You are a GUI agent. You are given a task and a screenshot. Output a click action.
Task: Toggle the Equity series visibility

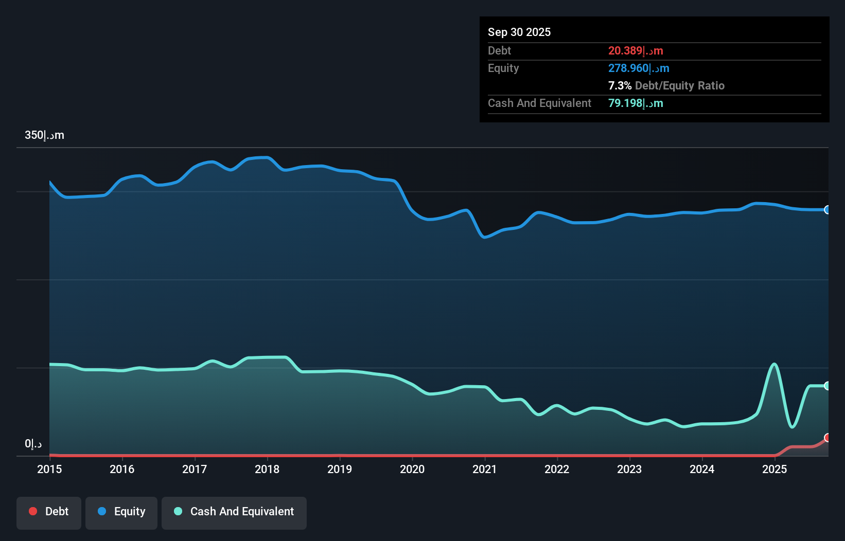[x=121, y=512]
